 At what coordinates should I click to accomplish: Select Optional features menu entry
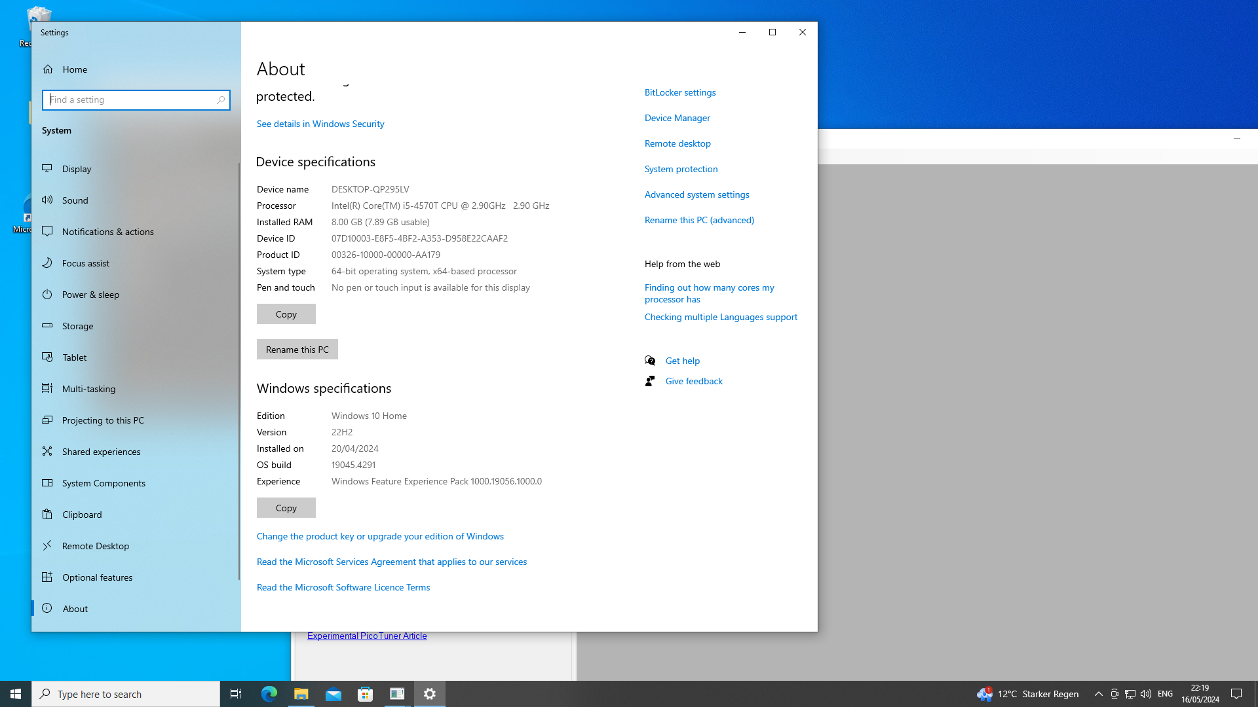pyautogui.click(x=135, y=577)
